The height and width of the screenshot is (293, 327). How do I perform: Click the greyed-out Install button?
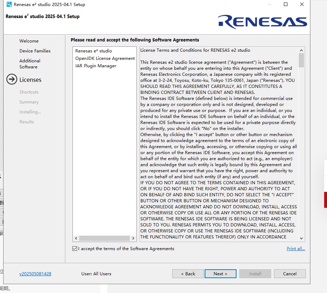255,274
